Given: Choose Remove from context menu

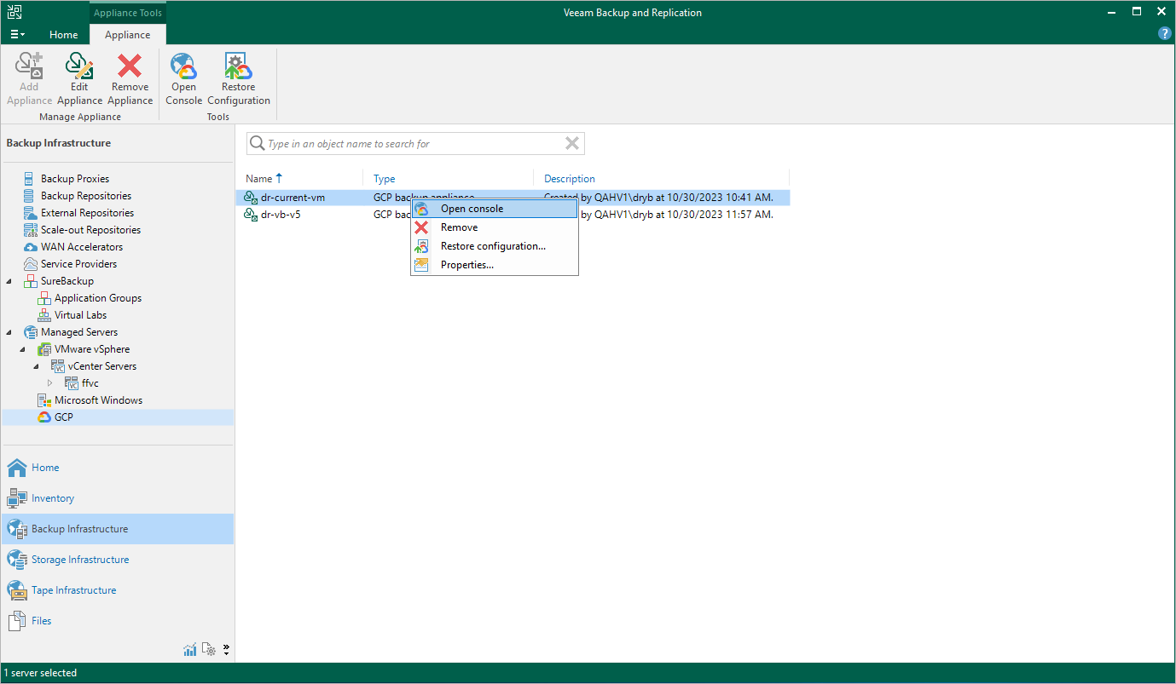Looking at the screenshot, I should [x=495, y=227].
